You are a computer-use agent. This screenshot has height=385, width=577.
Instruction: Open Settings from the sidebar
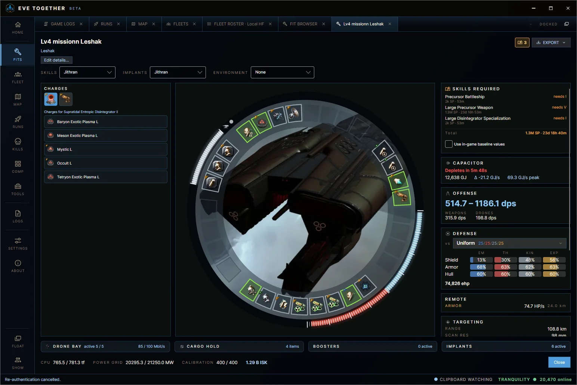(18, 244)
